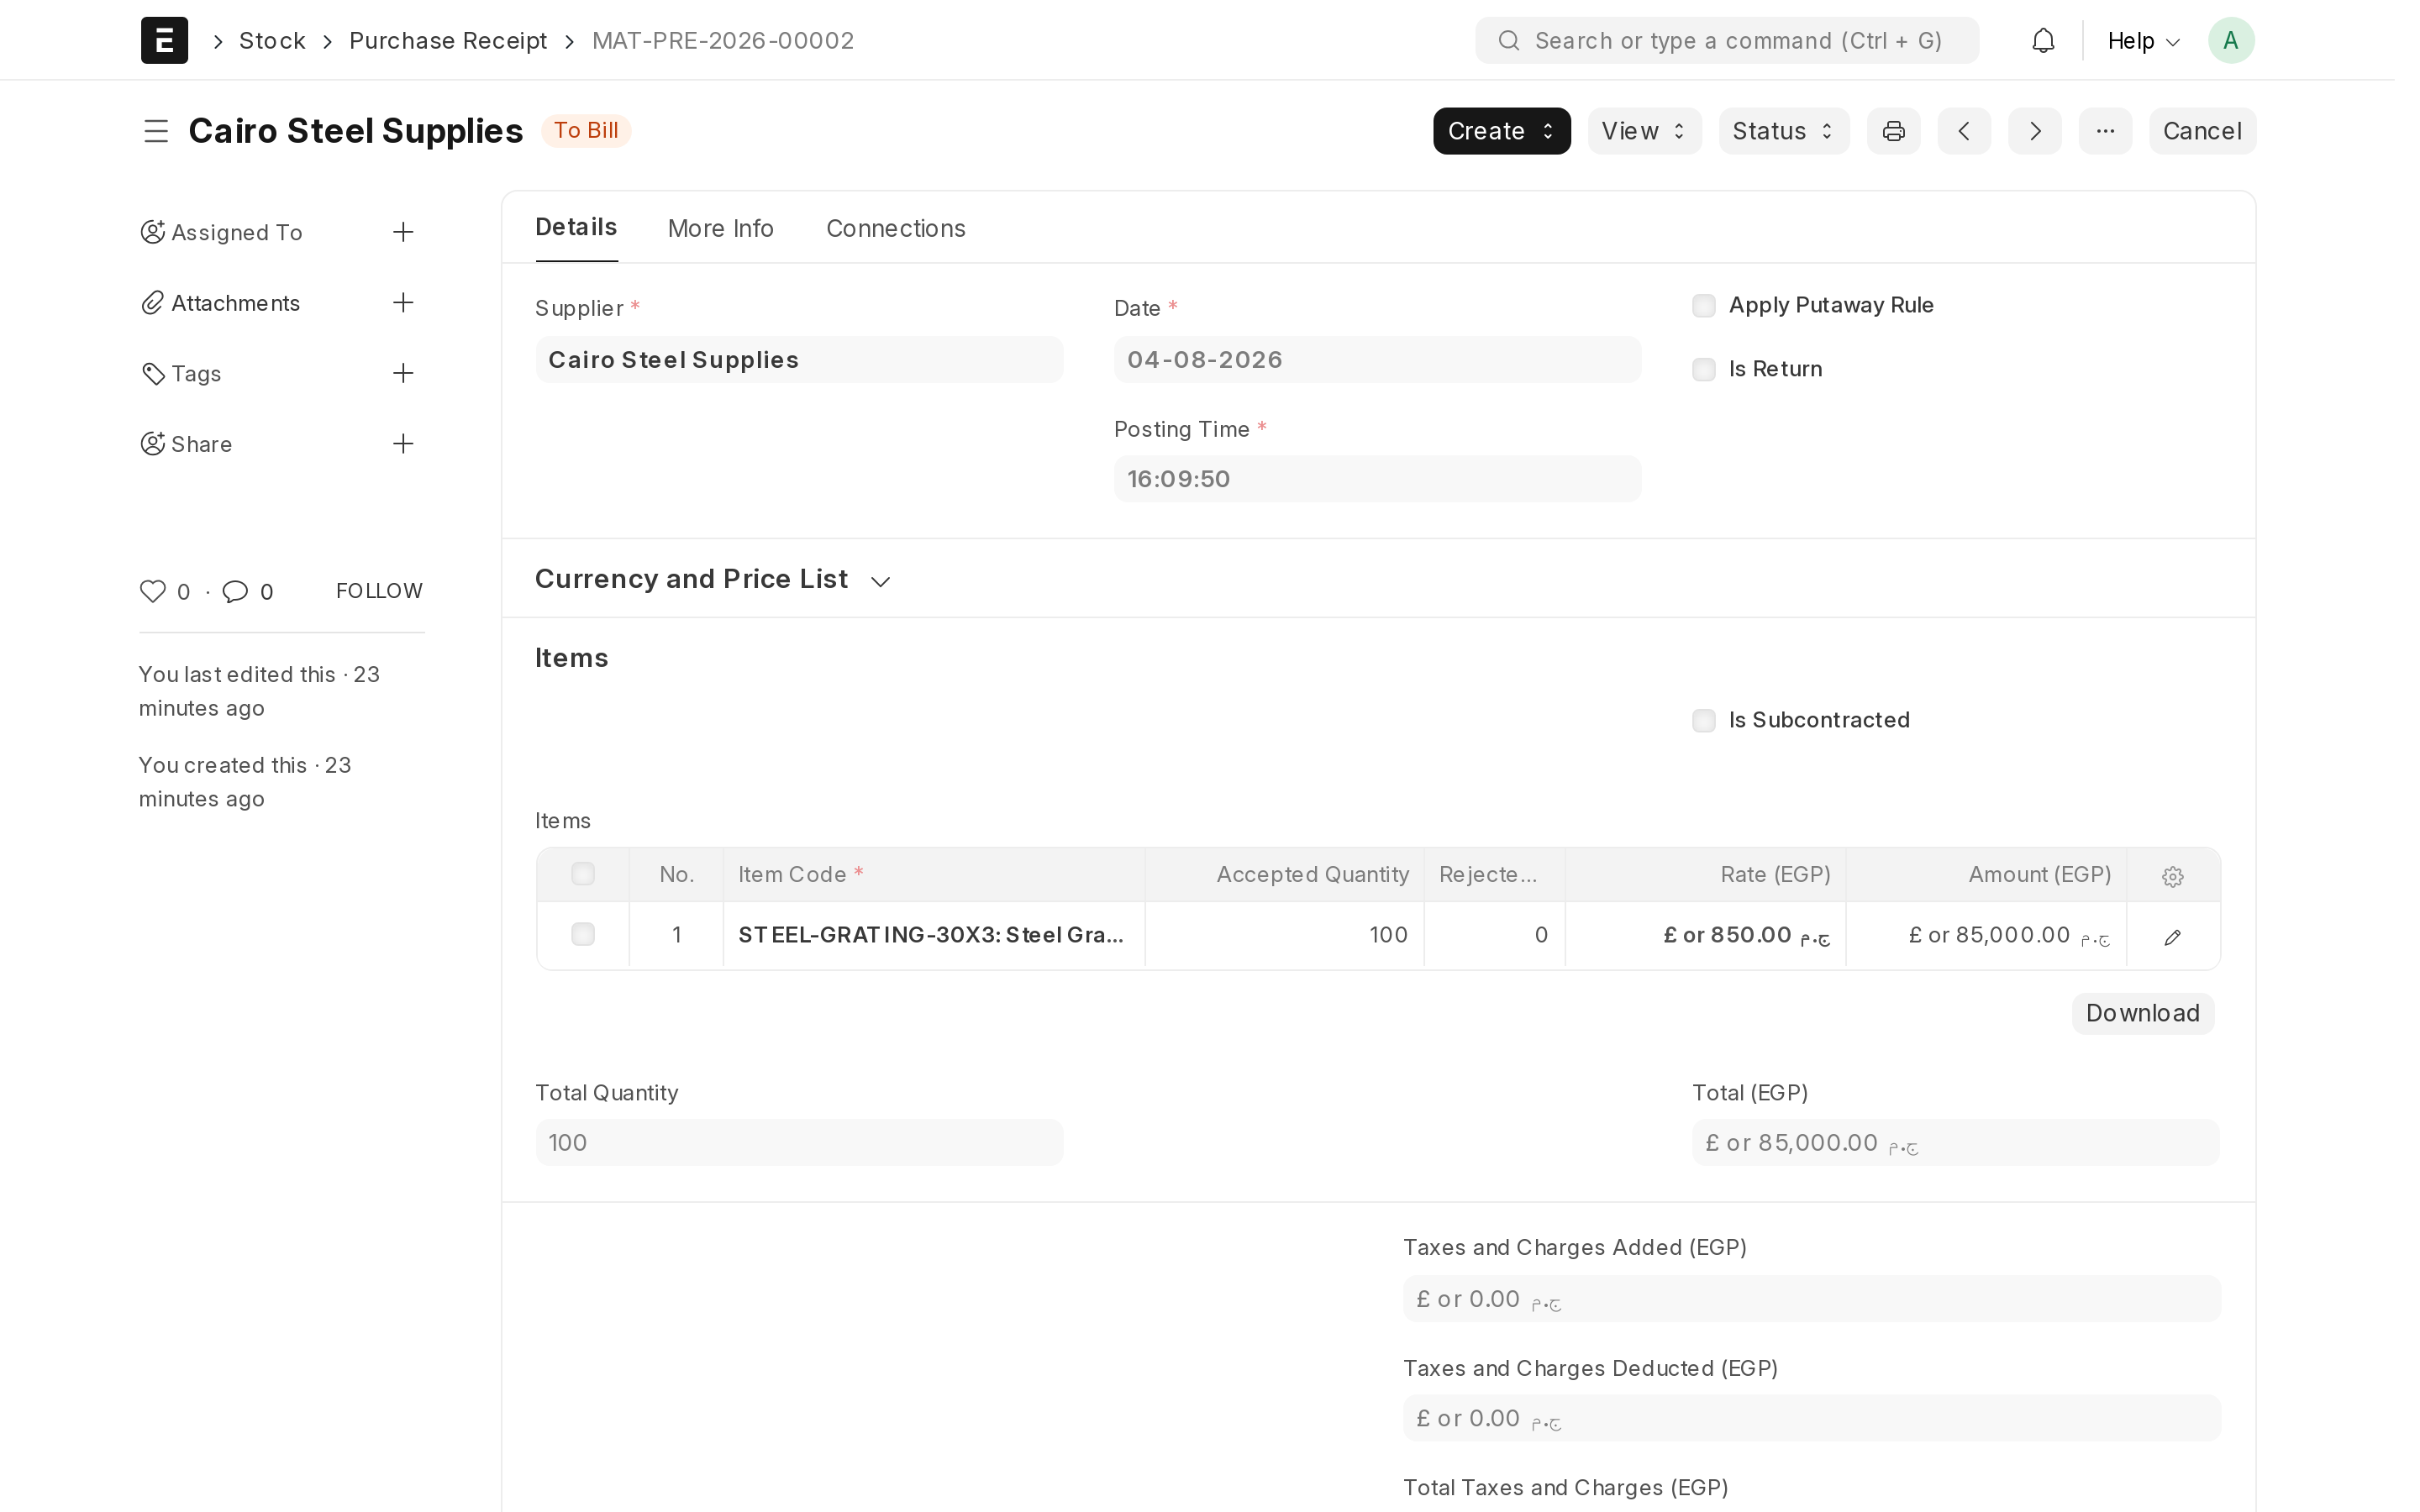Toggle Apply Putaway Rule checkbox
The image size is (2420, 1512).
1703,305
